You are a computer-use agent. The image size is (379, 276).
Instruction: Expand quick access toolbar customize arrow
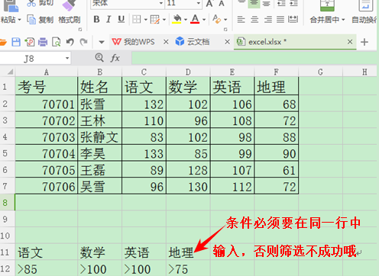tap(102, 42)
